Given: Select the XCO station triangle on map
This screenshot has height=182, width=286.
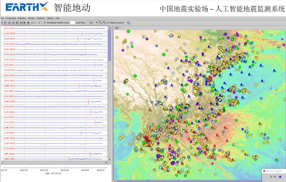Looking at the screenshot, I should pos(249,74).
